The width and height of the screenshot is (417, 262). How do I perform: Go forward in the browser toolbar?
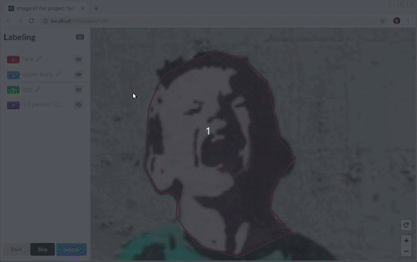(x=20, y=20)
